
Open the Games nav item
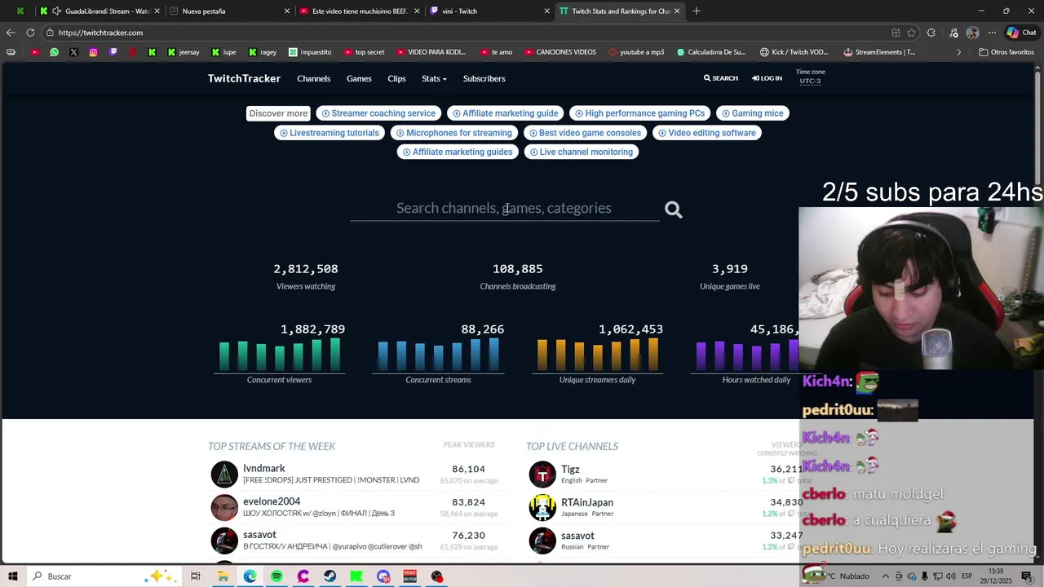(x=359, y=78)
